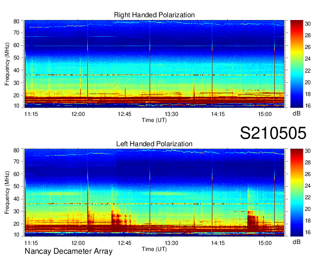The width and height of the screenshot is (316, 257).
Task: Click the 'Nancay Decameter Array' caption
Action: point(68,251)
